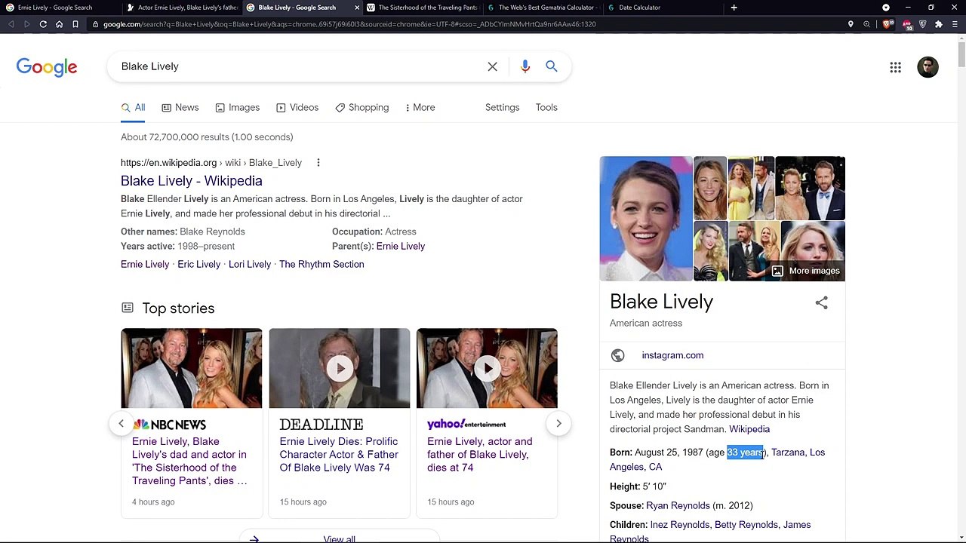The width and height of the screenshot is (966, 543).
Task: Open the Google apps grid
Action: pyautogui.click(x=895, y=67)
